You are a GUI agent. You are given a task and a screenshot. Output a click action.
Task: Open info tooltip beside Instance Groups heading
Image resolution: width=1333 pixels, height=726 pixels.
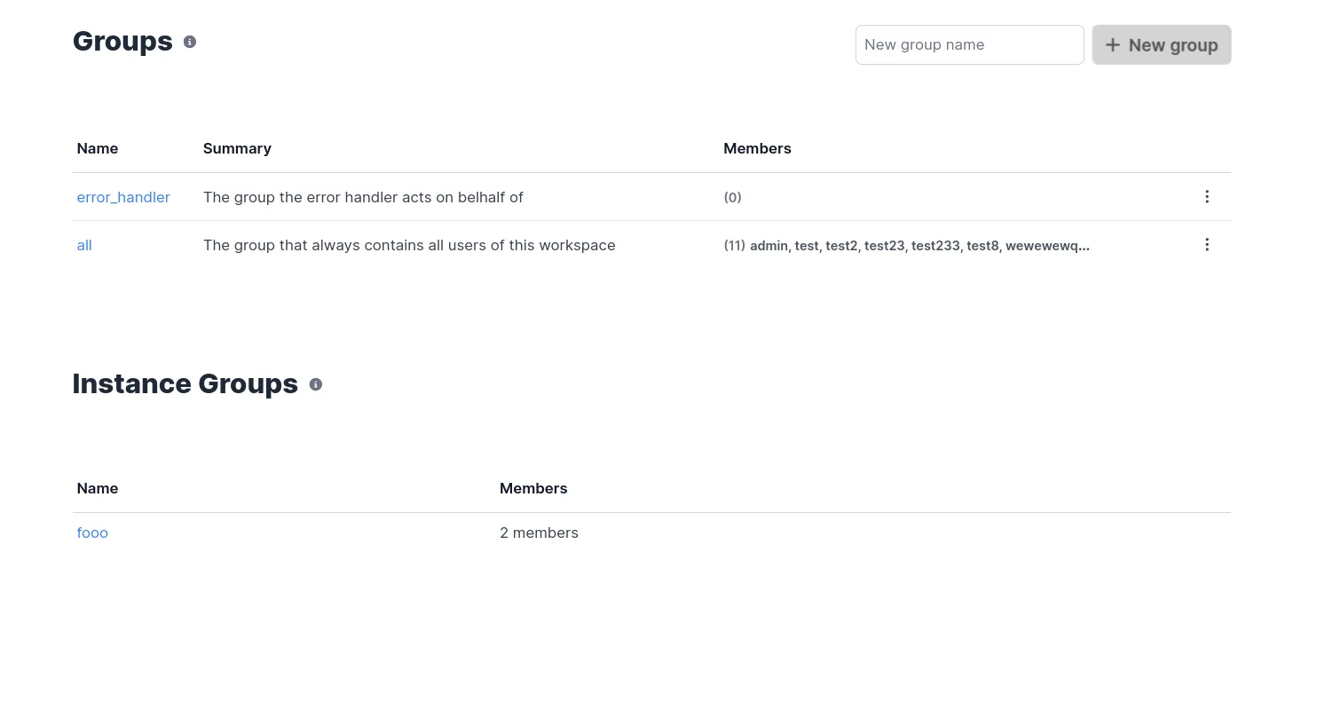coord(316,384)
